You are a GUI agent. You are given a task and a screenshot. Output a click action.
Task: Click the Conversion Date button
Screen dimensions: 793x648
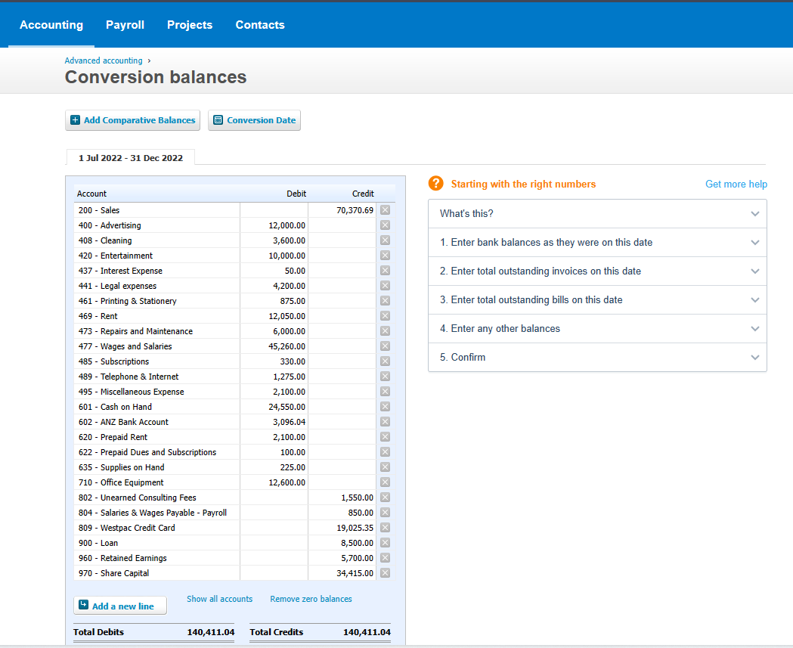pos(255,120)
